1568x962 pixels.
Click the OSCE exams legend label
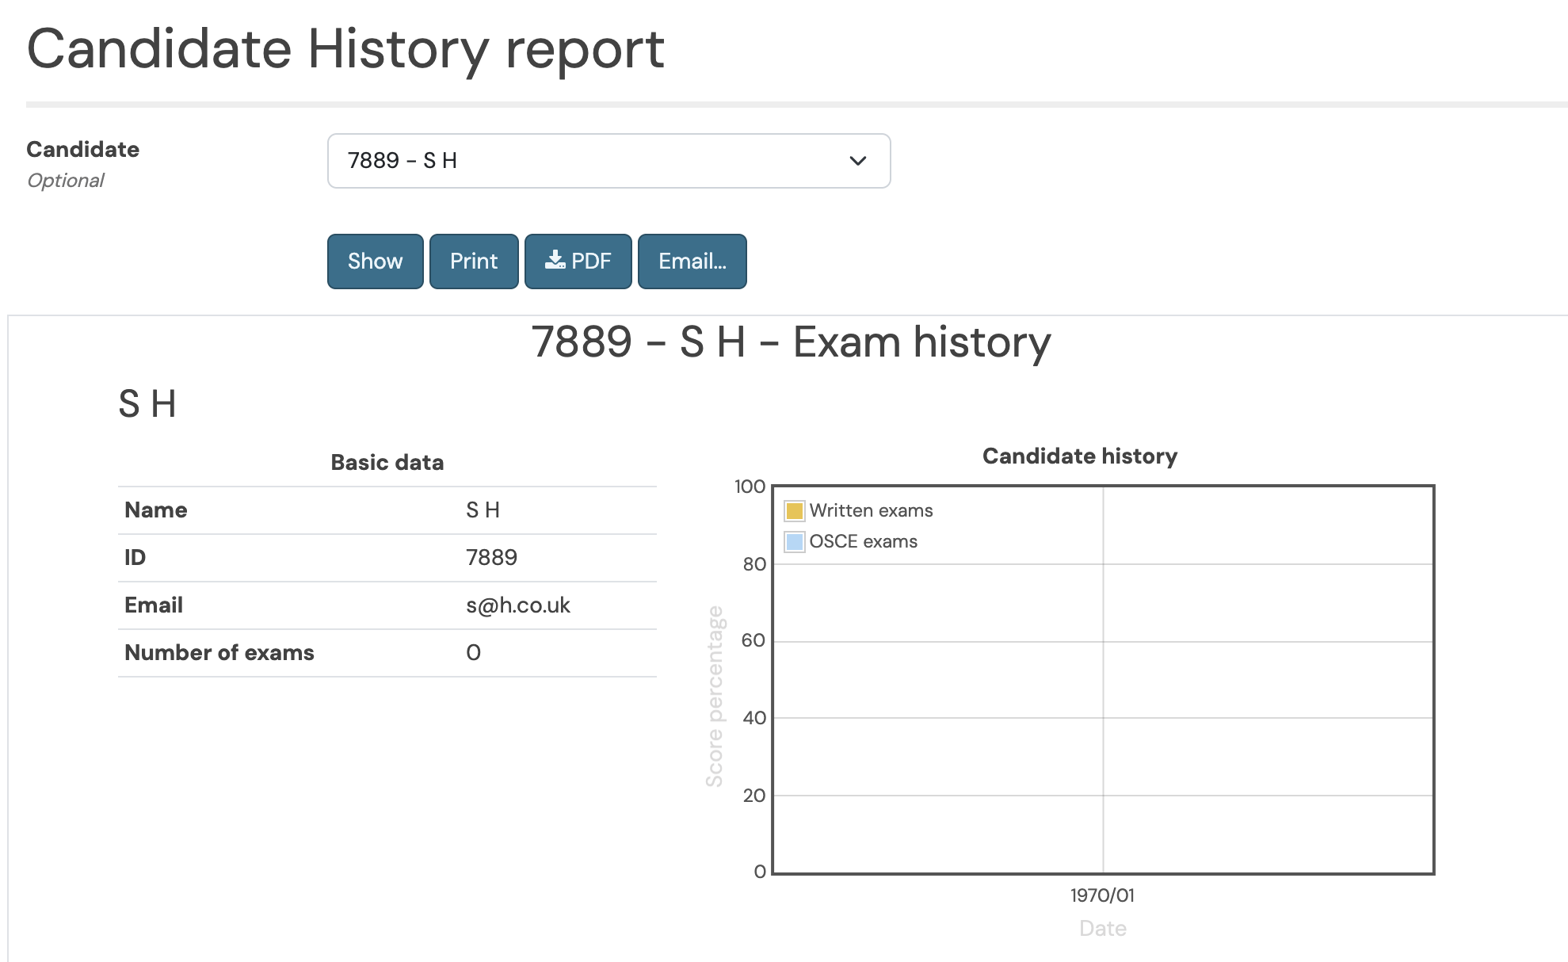click(x=864, y=541)
